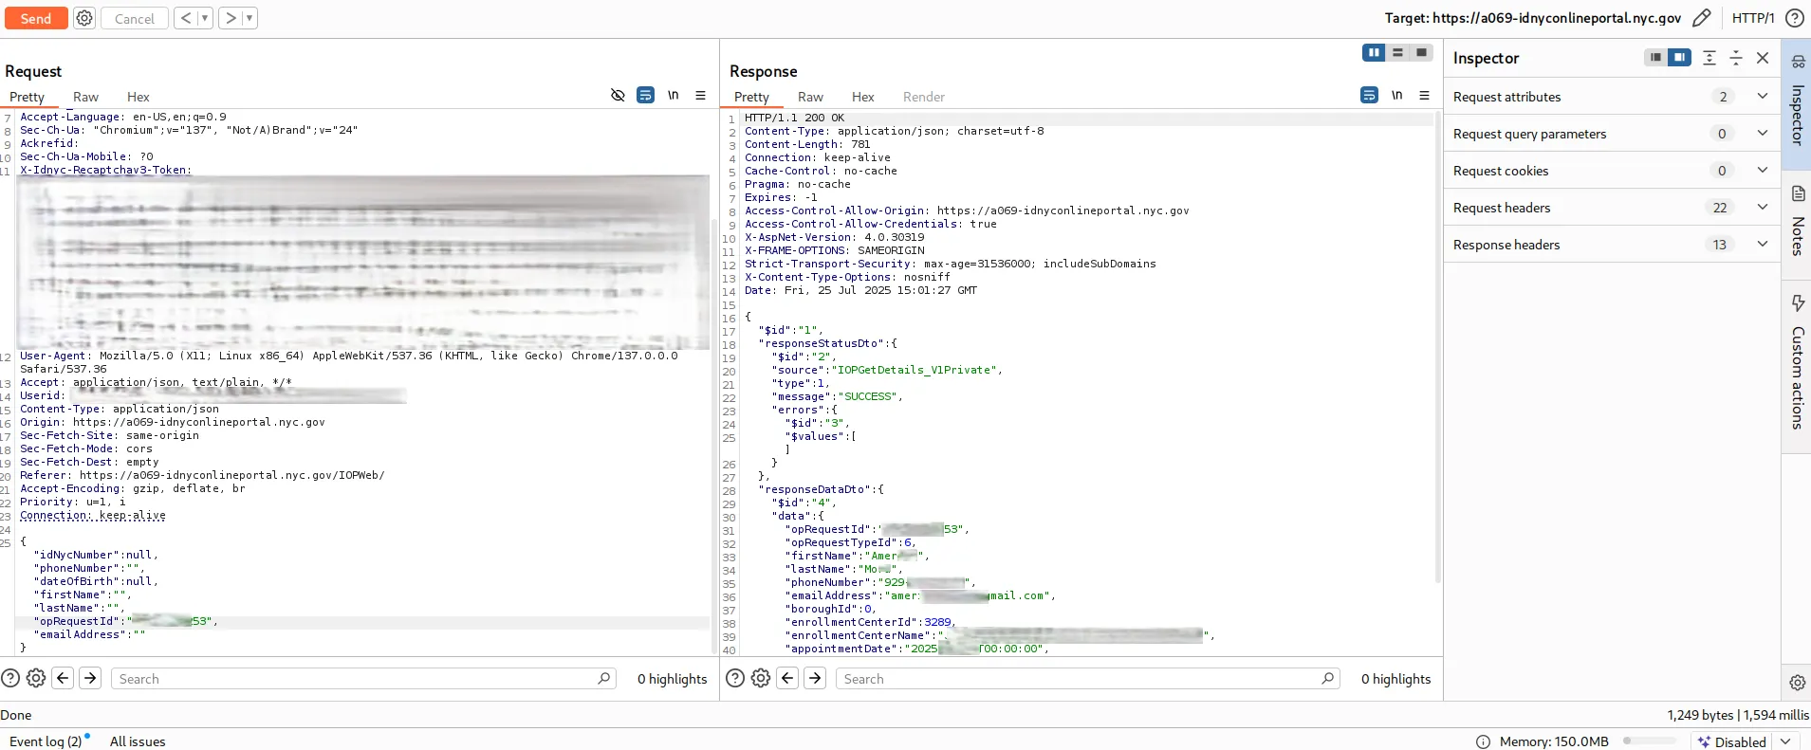The width and height of the screenshot is (1811, 750).
Task: Open the Request editor hamburger menu
Action: [x=700, y=95]
